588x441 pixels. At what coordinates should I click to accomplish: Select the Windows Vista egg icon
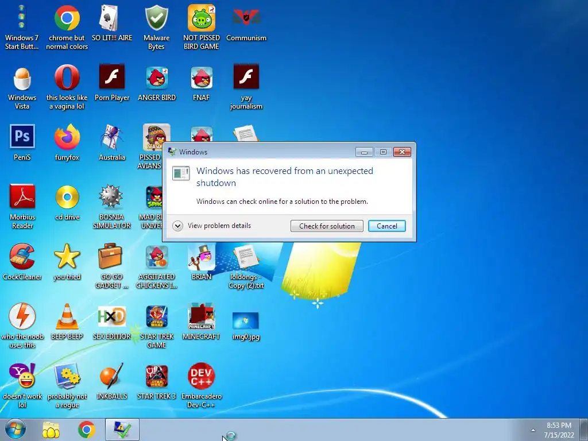point(22,87)
